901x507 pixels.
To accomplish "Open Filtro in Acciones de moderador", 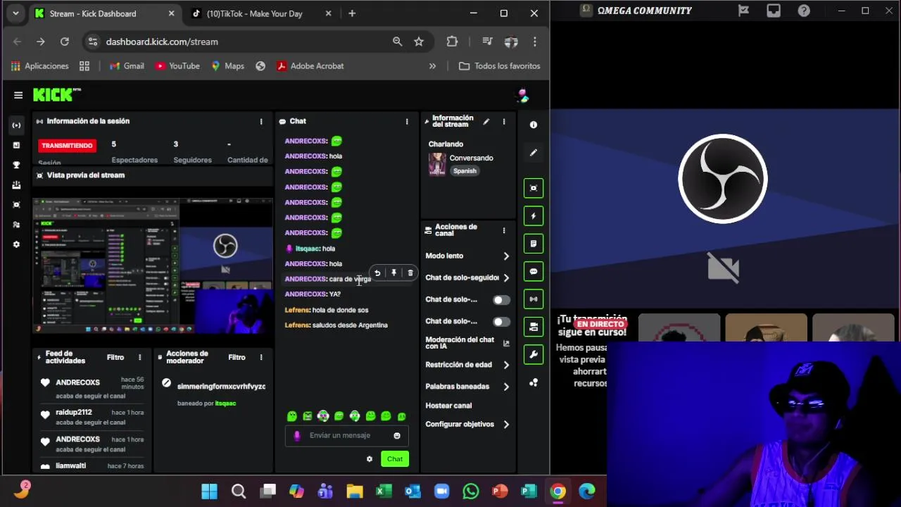I will point(237,358).
